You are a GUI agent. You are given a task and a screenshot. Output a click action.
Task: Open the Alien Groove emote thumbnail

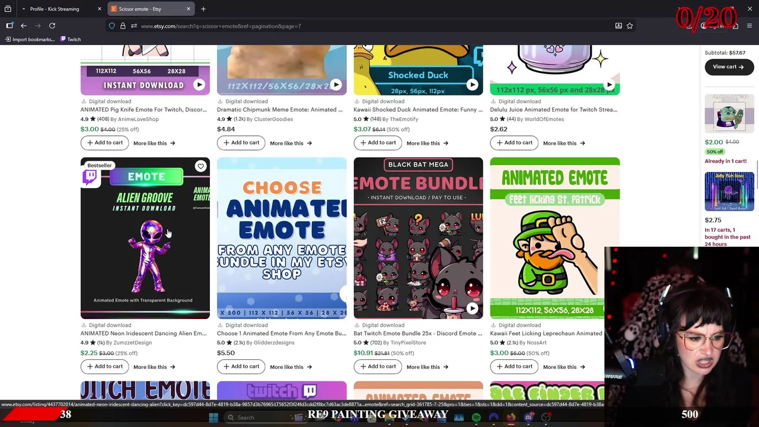point(145,238)
